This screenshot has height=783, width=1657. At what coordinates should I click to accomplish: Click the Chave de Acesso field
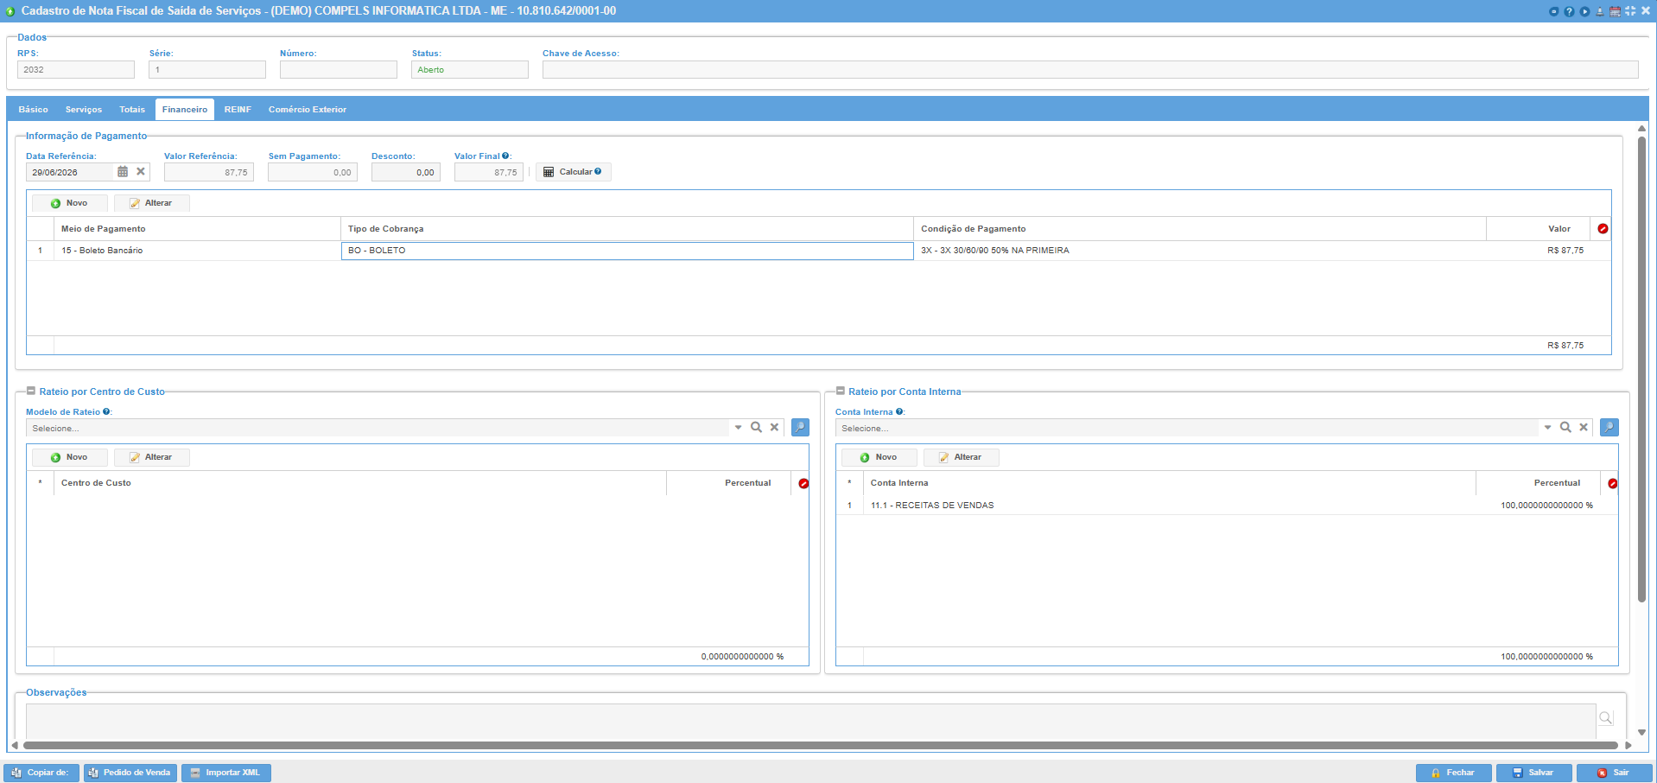point(1090,70)
